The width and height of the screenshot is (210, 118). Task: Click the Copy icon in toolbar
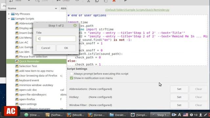pos(97,1)
